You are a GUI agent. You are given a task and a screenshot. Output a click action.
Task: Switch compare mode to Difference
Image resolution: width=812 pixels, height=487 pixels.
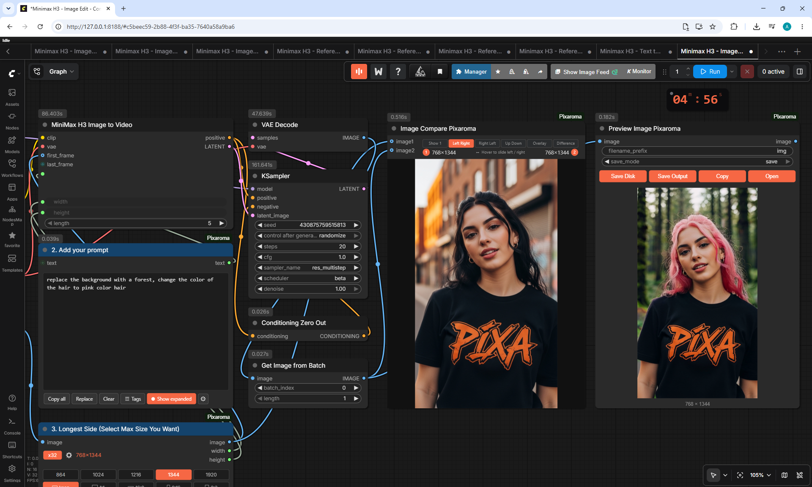[566, 143]
